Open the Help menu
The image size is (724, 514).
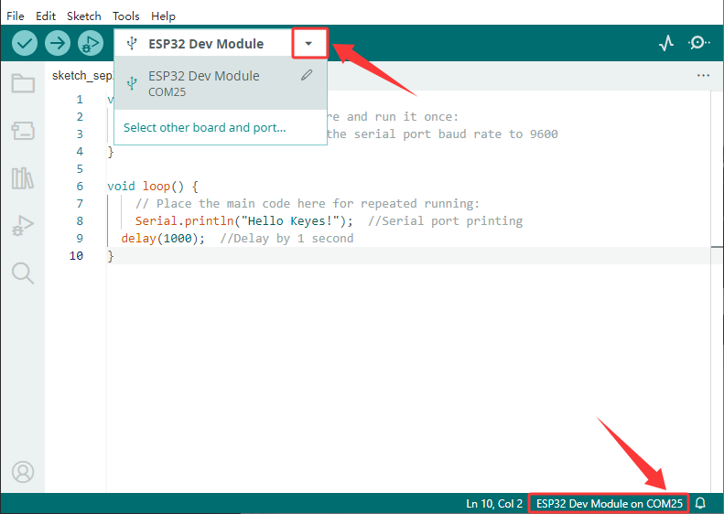(164, 16)
